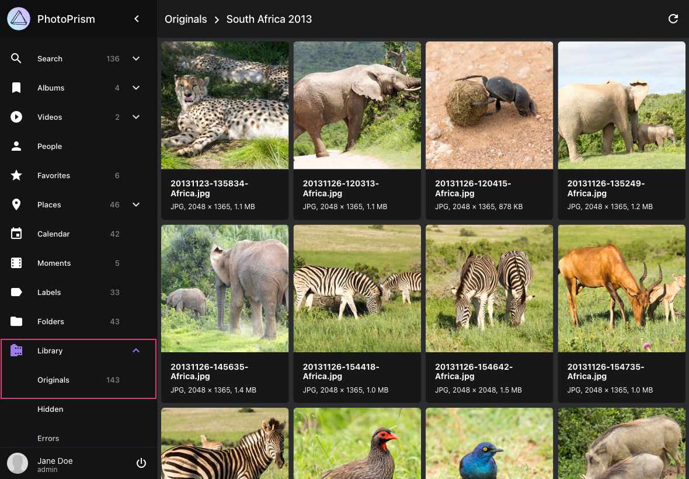Open the Moments menu item

tap(54, 263)
